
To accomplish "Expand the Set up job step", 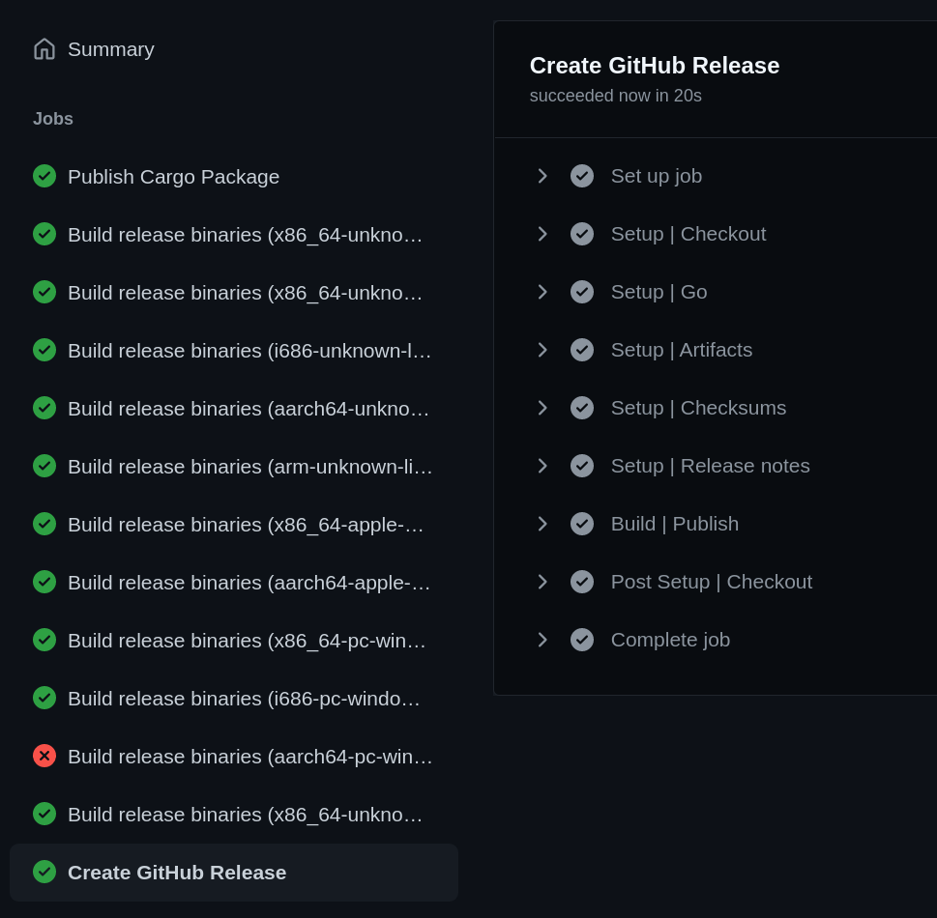I will click(x=542, y=176).
